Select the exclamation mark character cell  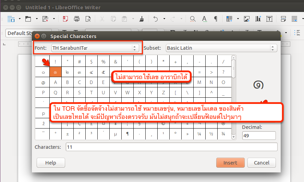point(56,62)
